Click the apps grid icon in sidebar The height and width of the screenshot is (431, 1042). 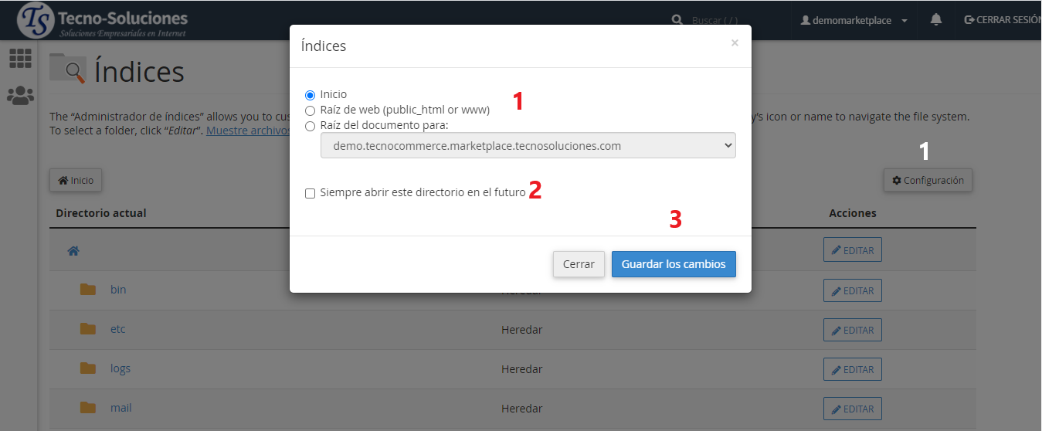(x=20, y=58)
